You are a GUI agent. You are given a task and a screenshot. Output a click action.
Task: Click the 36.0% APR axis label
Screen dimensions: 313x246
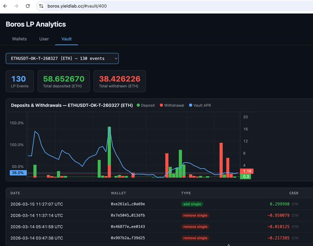point(18,173)
